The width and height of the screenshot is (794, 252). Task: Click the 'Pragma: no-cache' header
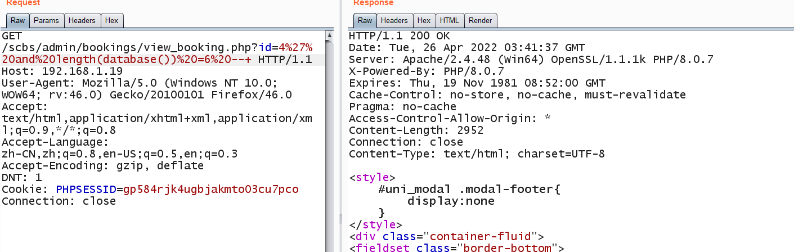[x=403, y=107]
